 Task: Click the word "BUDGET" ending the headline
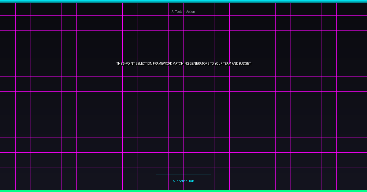245,64
